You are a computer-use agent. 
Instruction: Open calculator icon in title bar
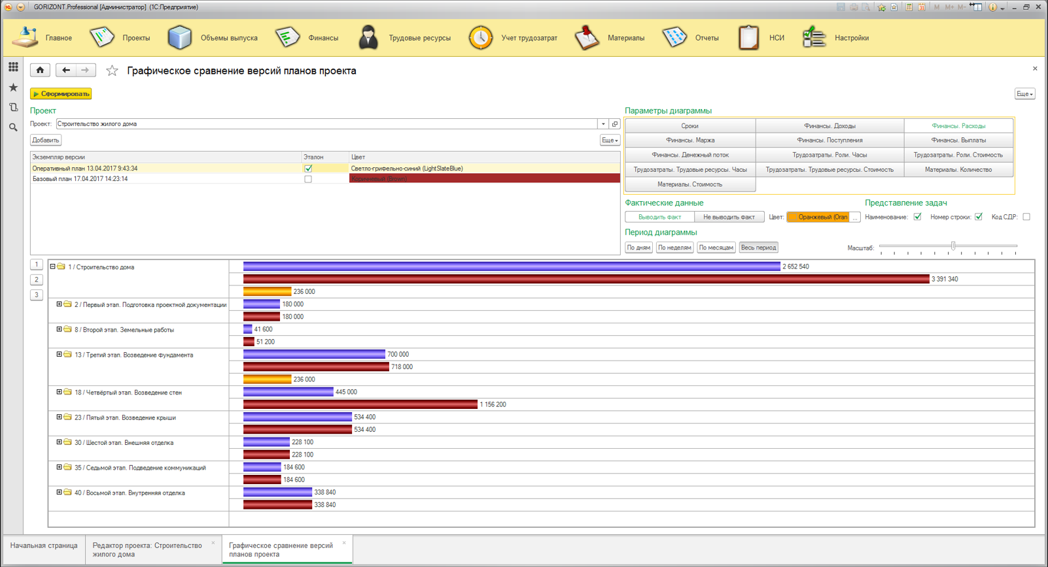click(x=909, y=7)
